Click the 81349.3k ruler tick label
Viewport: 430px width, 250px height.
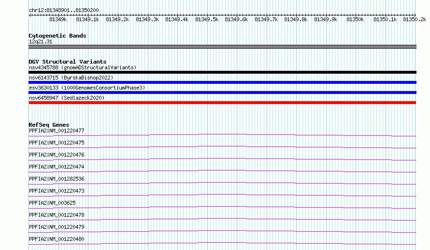coord(147,19)
